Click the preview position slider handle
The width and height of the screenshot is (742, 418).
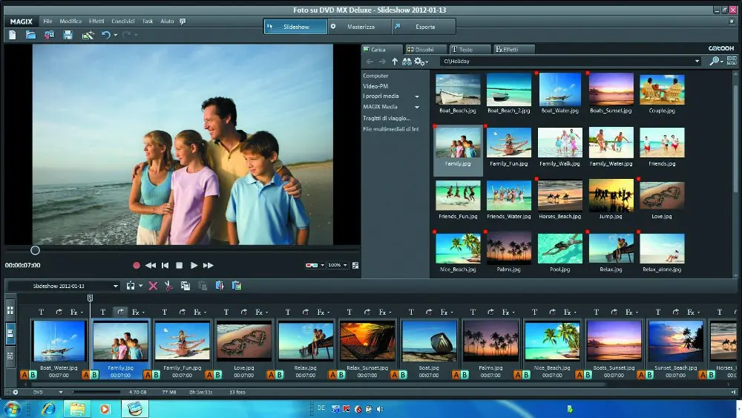pyautogui.click(x=35, y=250)
